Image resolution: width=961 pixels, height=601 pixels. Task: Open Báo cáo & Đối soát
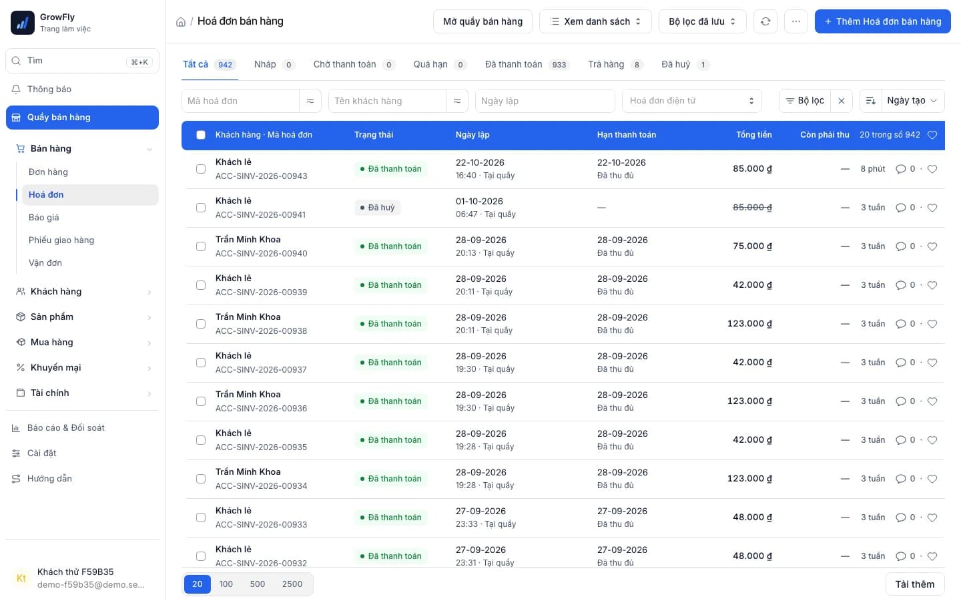[x=82, y=428]
